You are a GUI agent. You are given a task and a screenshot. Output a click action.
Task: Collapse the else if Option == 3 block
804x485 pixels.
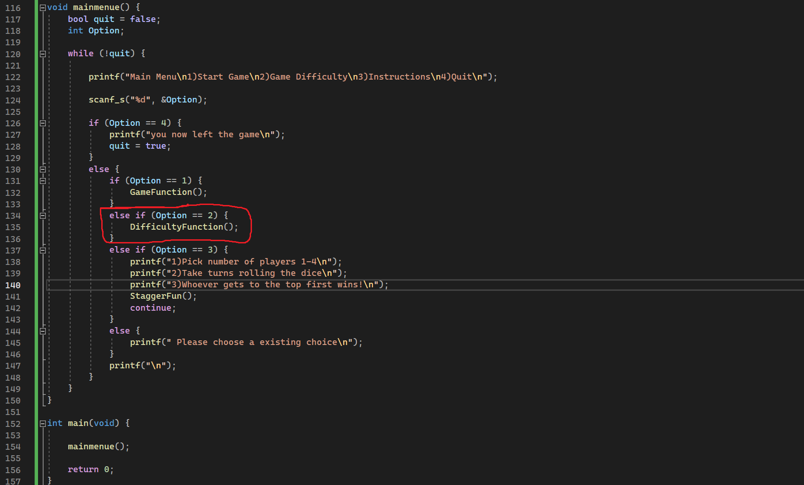42,250
